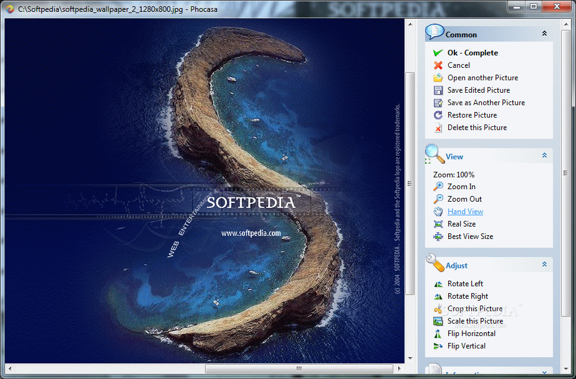Viewport: 576px width, 379px height.
Task: Click the circular arrow Restore Picture icon
Action: coord(438,115)
